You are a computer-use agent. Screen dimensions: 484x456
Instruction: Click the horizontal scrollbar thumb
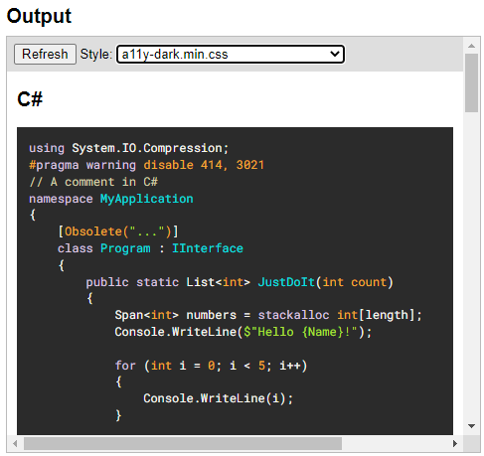pyautogui.click(x=183, y=443)
